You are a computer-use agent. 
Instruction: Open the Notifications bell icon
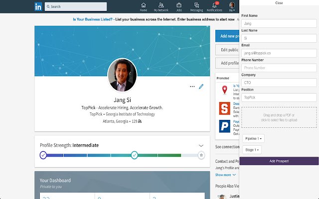[x=214, y=7]
